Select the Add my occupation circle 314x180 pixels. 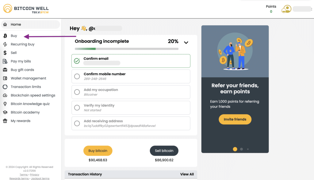77,92
